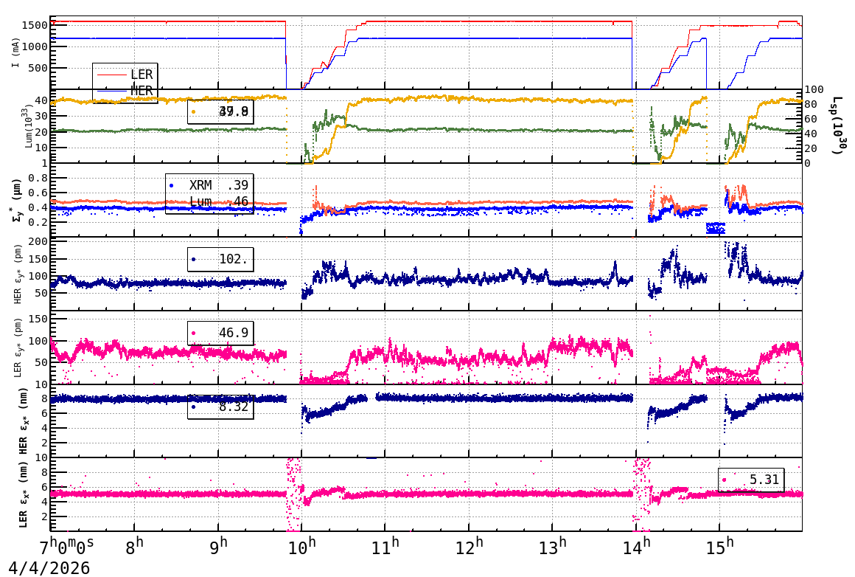Viewport: 855px width, 577px height.
Task: Click the Lsp(10^30) right axis title
Action: click(x=839, y=125)
